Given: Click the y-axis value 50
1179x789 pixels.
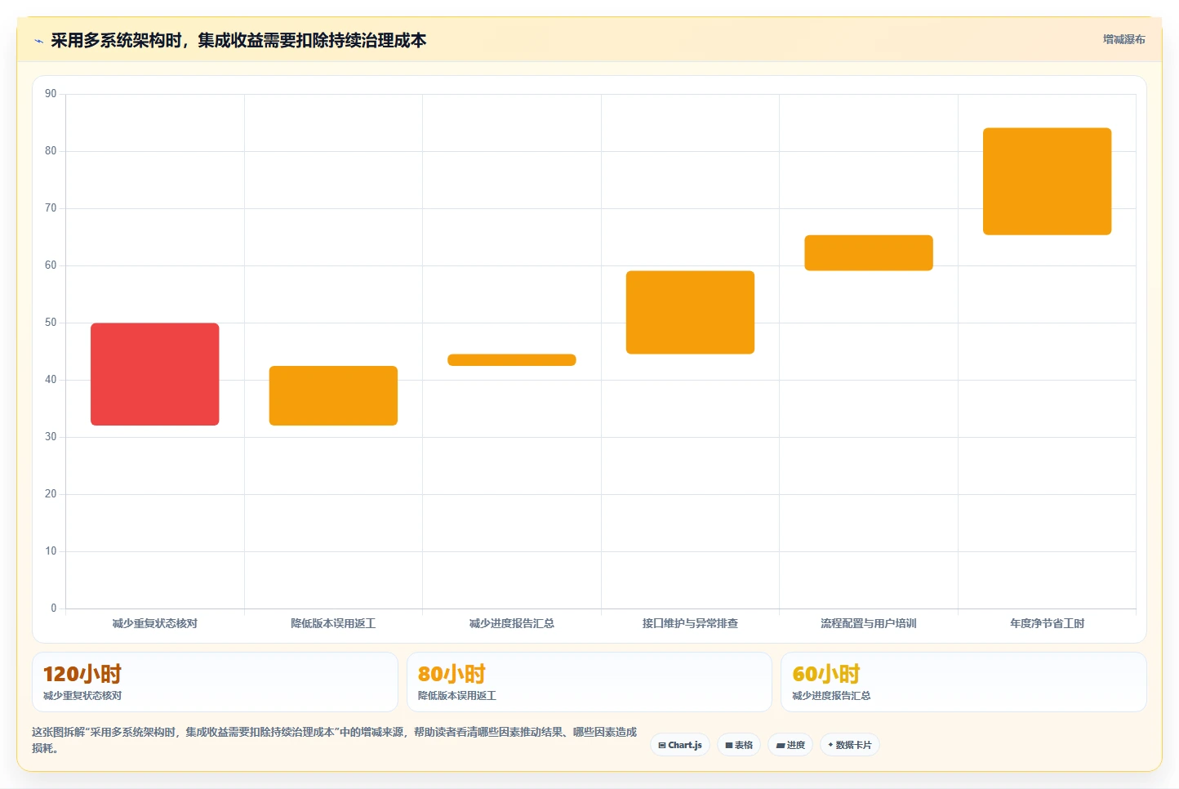Looking at the screenshot, I should point(51,323).
